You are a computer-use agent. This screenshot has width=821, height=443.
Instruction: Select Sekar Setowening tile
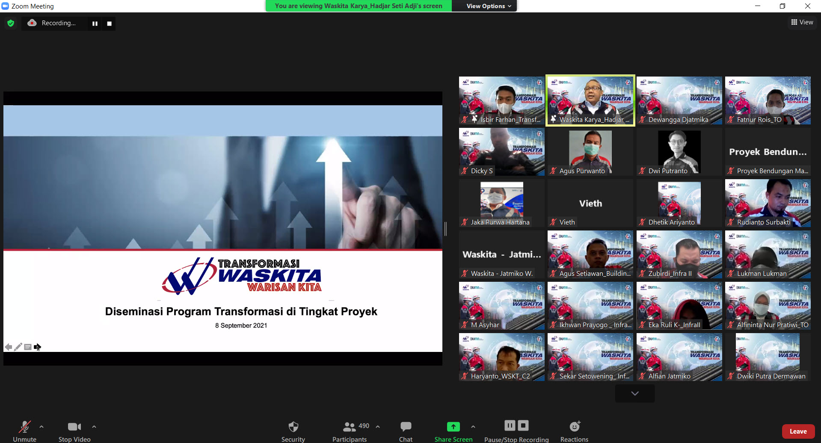point(590,357)
